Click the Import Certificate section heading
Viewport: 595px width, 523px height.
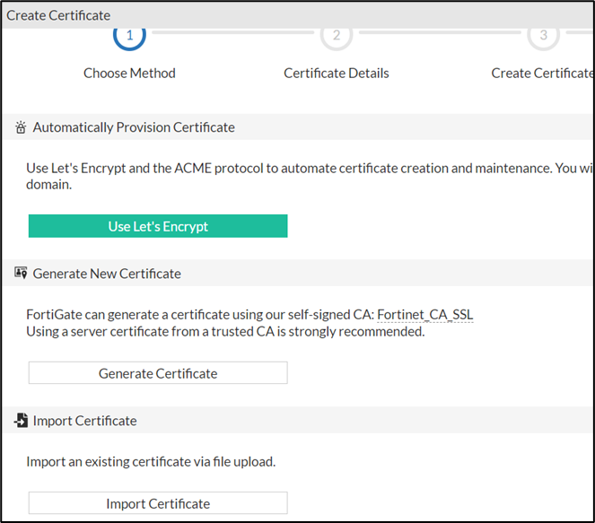click(x=84, y=421)
